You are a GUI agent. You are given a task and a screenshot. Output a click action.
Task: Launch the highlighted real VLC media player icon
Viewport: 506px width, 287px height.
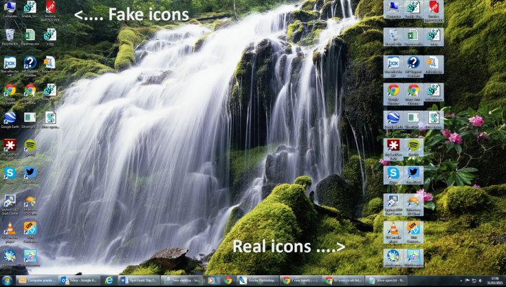click(x=393, y=228)
